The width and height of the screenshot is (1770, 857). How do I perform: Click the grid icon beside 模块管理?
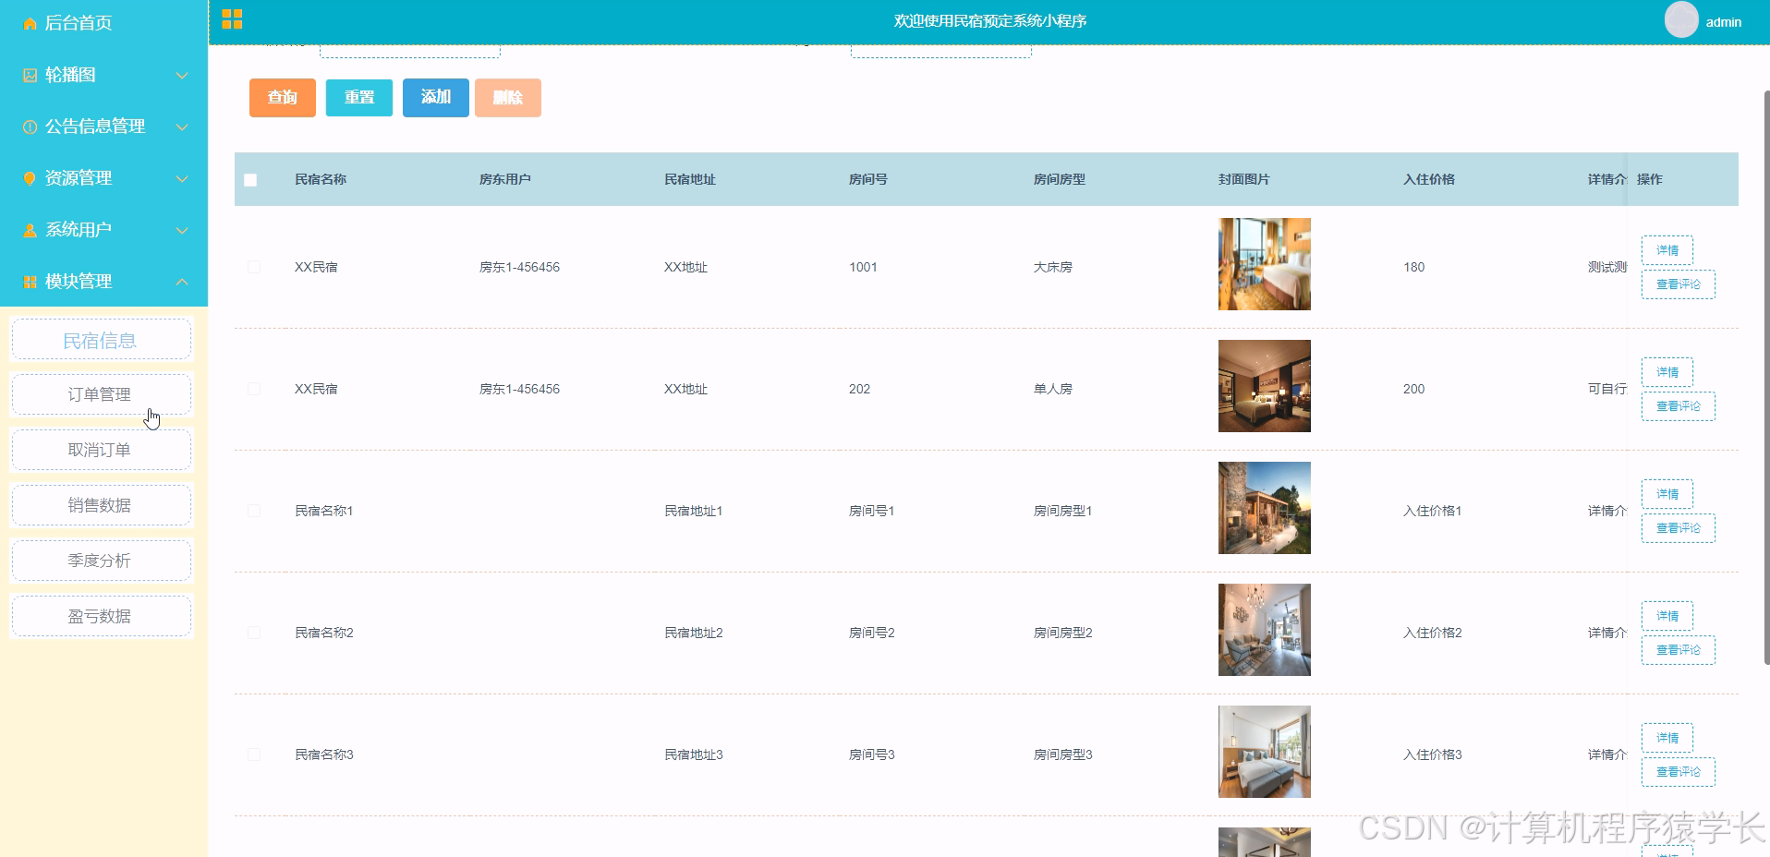[30, 282]
